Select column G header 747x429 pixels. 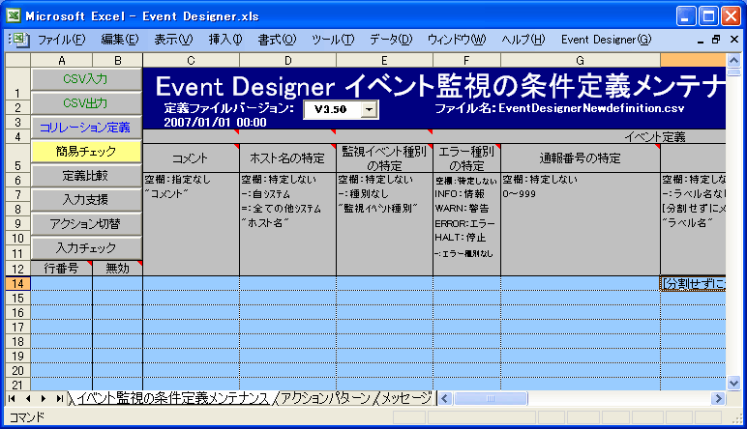pyautogui.click(x=581, y=61)
